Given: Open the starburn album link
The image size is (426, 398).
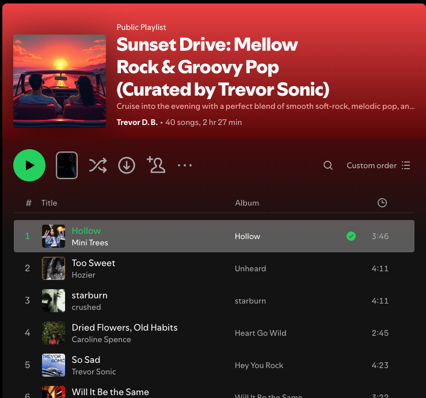Looking at the screenshot, I should [250, 301].
